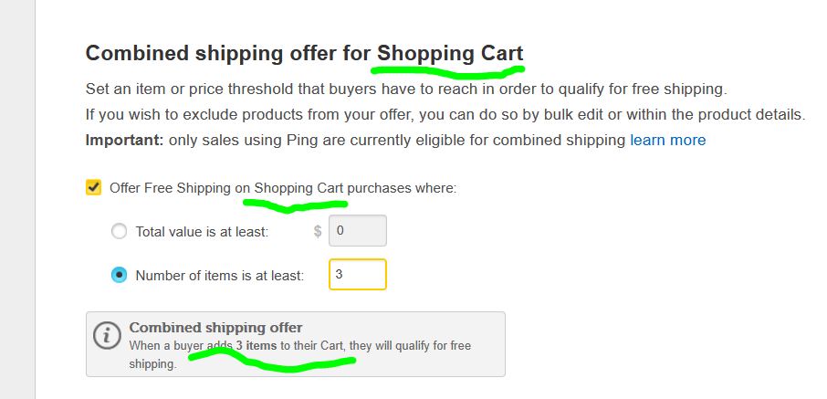Click the "Set an item or price threshold" sentence

[405, 89]
